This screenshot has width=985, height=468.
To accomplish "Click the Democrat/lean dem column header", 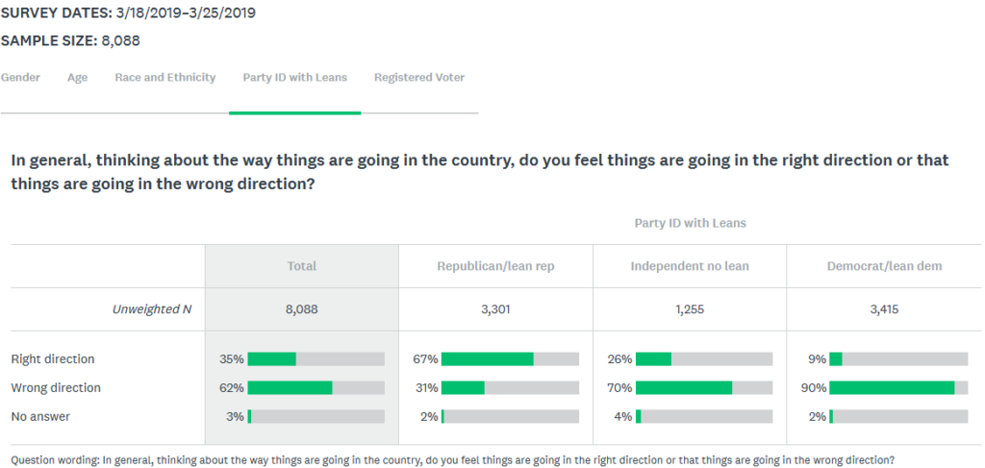I will point(884,266).
